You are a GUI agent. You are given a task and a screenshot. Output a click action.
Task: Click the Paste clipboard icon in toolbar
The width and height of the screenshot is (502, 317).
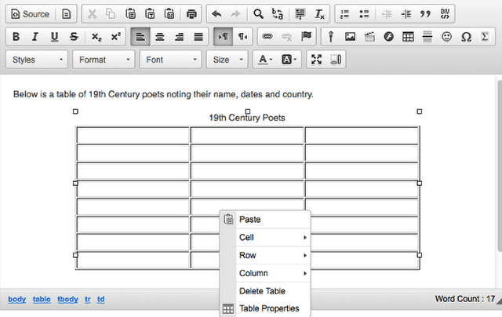pos(131,14)
